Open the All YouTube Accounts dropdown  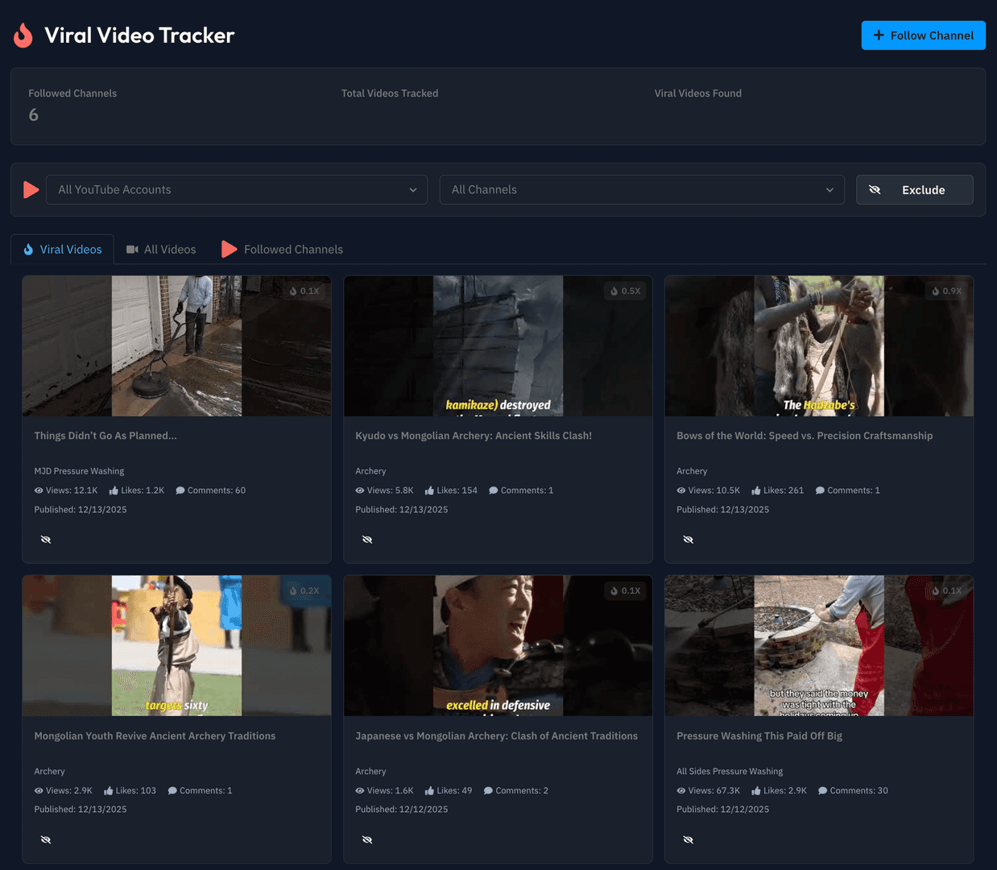[x=236, y=189]
